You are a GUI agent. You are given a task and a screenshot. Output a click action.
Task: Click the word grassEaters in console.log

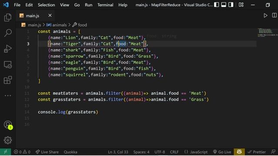point(82,112)
